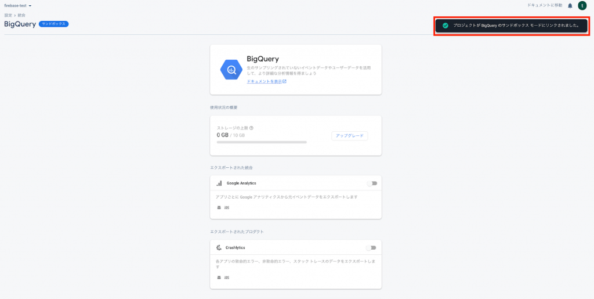The image size is (594, 299).
Task: Click the storage usage progress bar
Action: pyautogui.click(x=262, y=142)
